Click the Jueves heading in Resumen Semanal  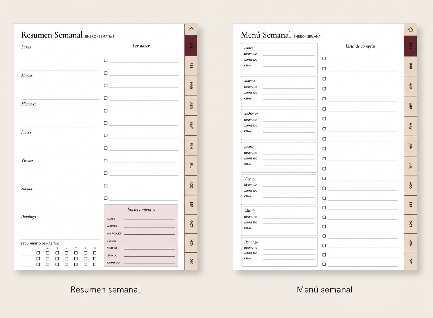26,132
